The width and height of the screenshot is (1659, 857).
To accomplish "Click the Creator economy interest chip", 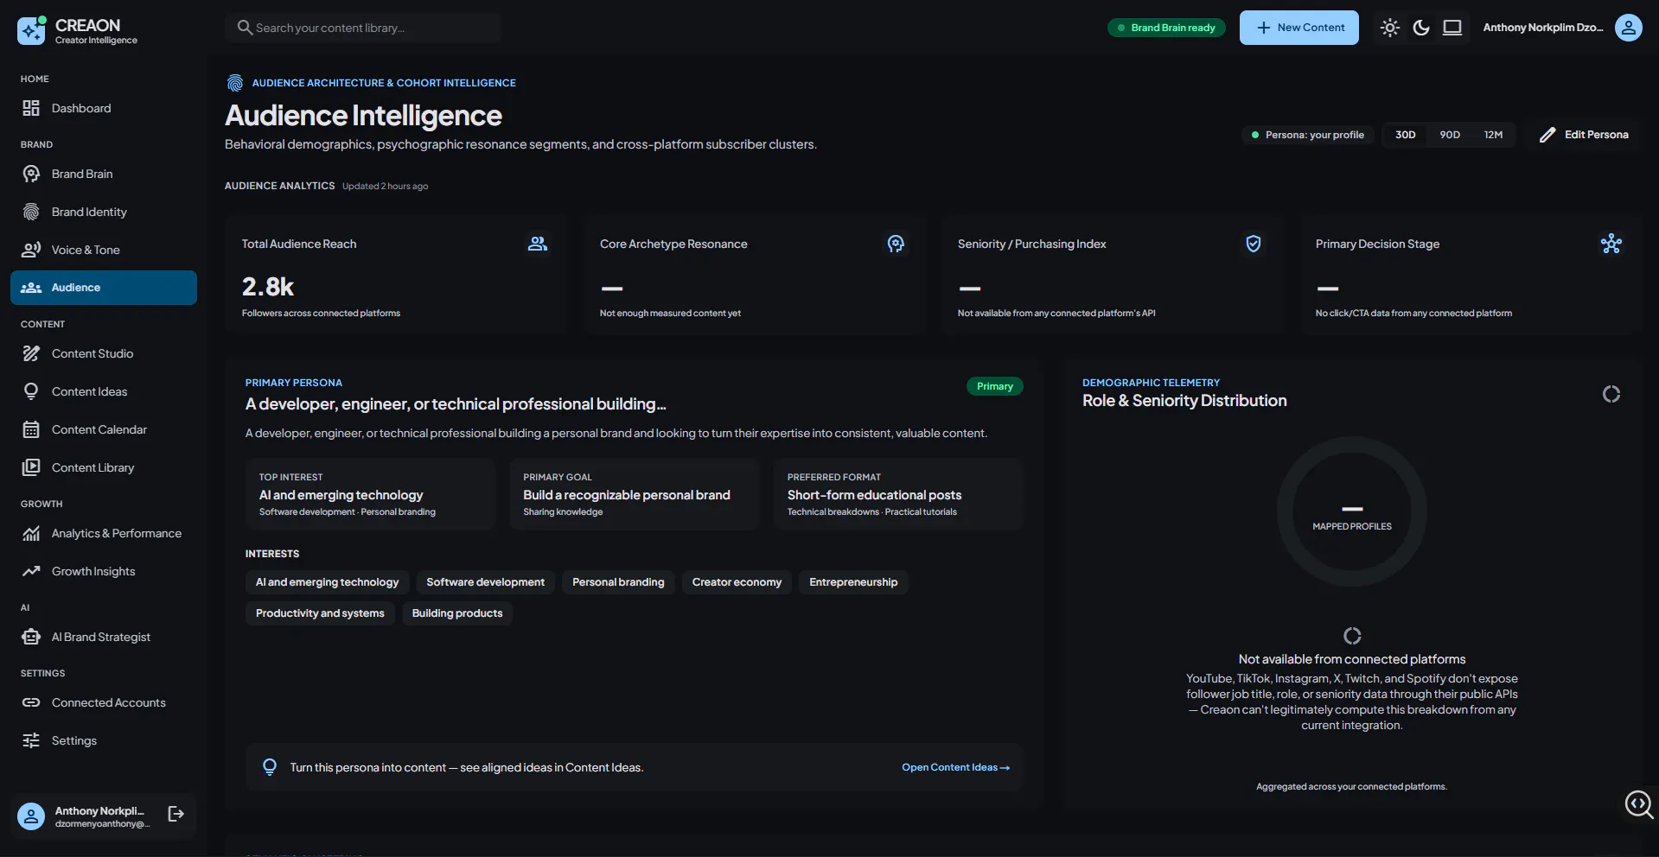I will point(737,582).
